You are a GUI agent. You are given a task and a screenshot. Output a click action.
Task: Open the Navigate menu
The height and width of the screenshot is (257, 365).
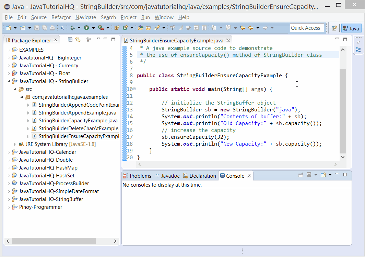(x=85, y=17)
